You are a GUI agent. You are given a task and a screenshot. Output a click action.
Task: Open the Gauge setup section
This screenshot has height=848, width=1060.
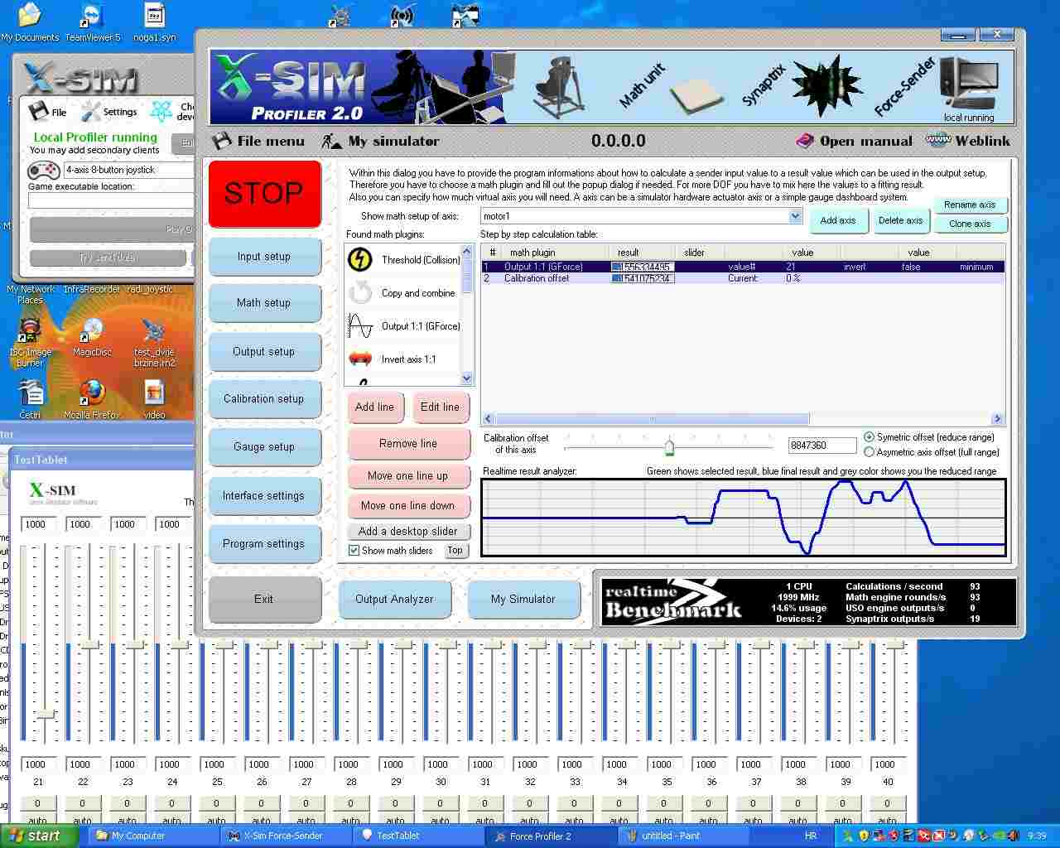tap(264, 447)
